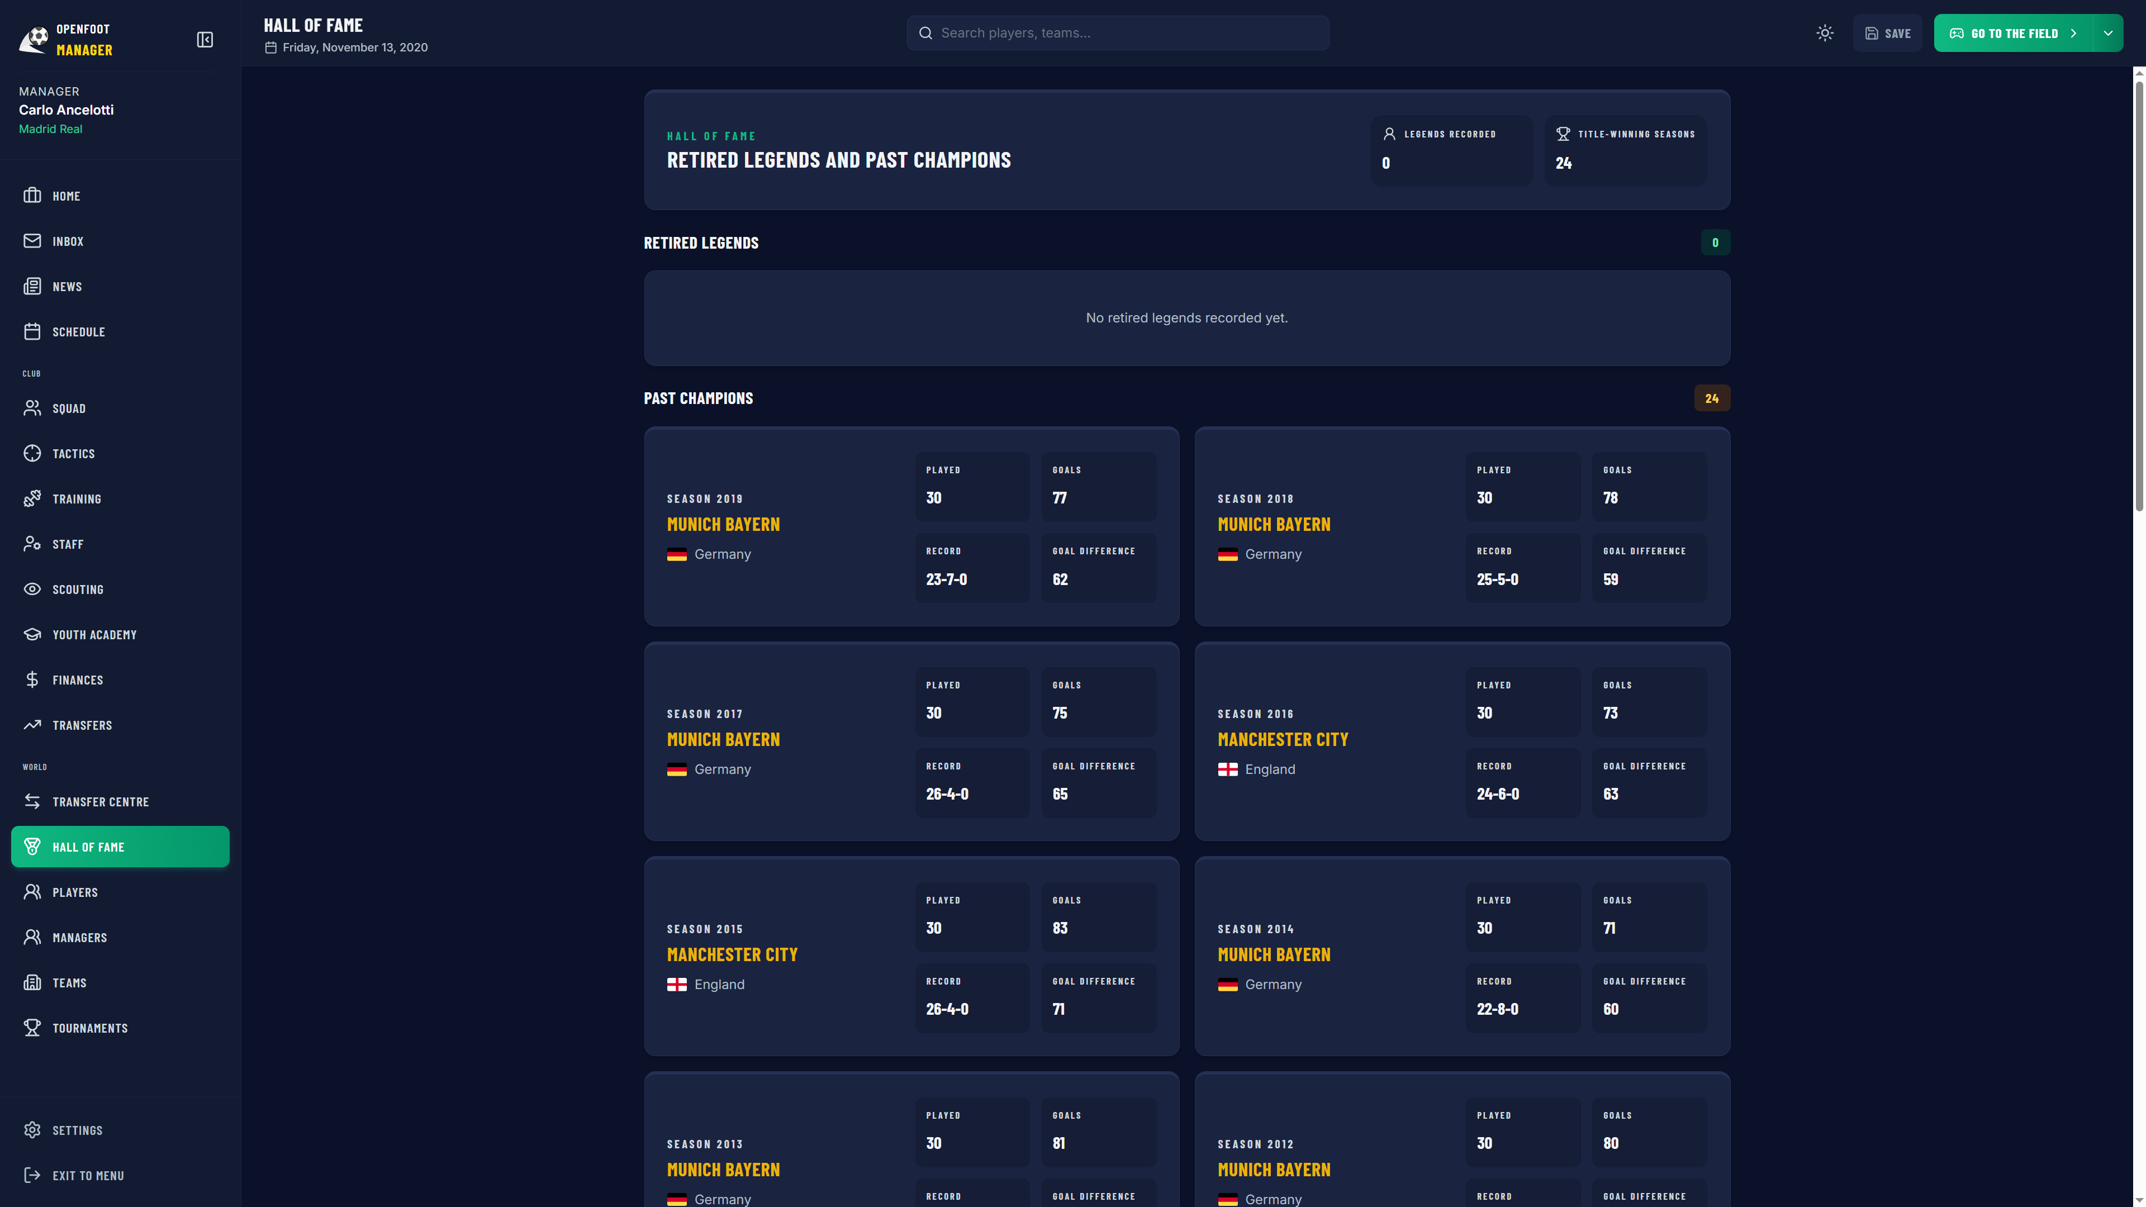2146x1207 pixels.
Task: Click the OpenFoot Manager soccer ball logo
Action: 34,39
